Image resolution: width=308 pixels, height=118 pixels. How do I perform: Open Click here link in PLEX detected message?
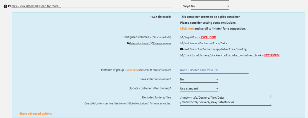coord(187,29)
